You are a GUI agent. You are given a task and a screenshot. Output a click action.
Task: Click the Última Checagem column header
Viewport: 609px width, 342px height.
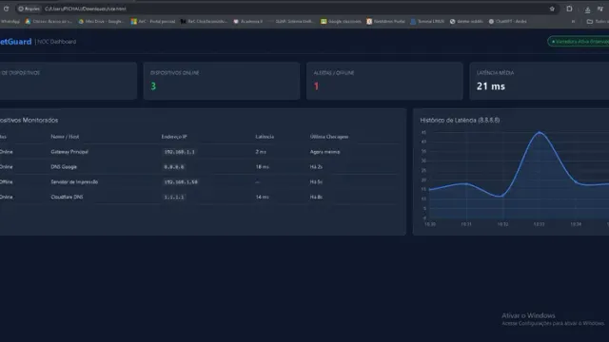[329, 137]
